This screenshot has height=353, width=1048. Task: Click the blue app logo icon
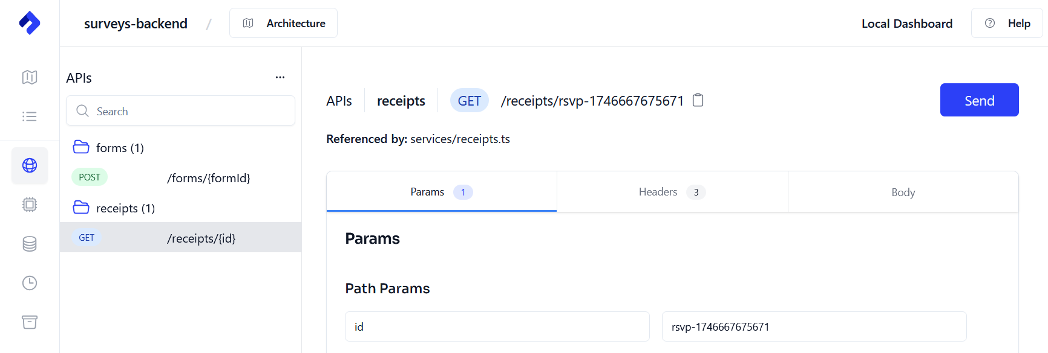29,24
